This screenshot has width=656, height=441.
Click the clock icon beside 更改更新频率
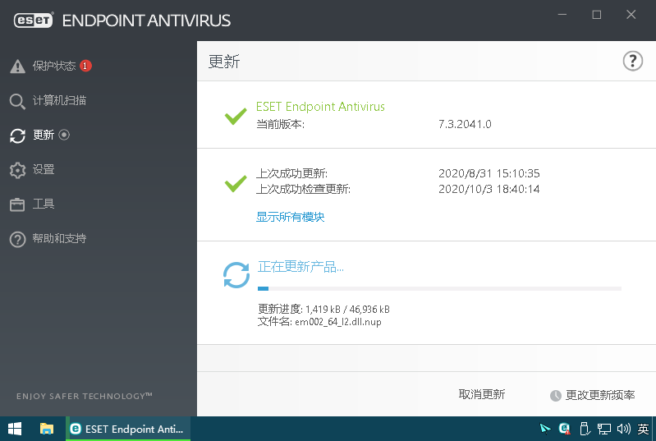(556, 395)
